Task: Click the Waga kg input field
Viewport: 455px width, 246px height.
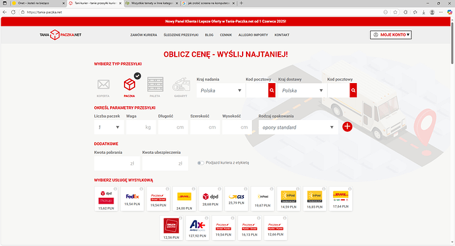Action: click(x=141, y=127)
